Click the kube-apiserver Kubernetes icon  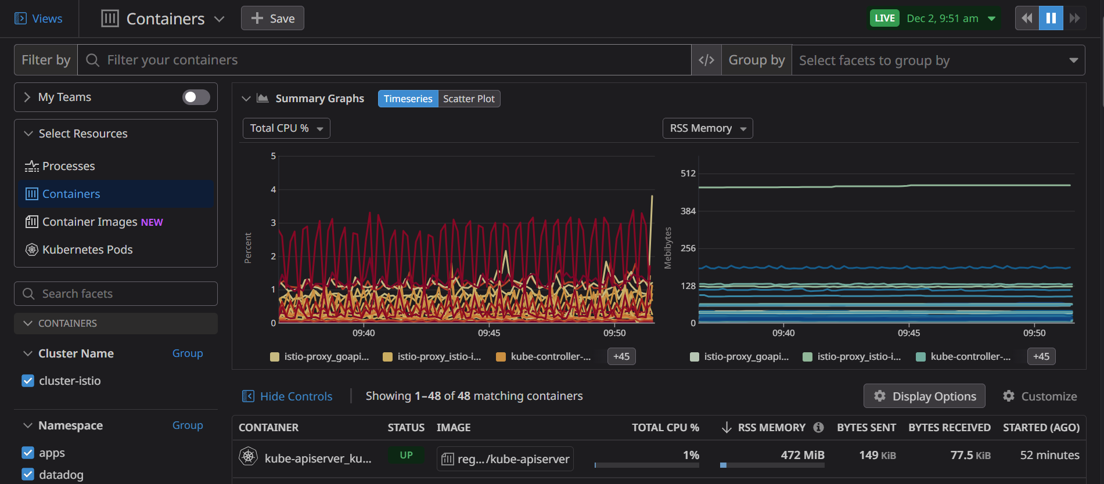249,457
